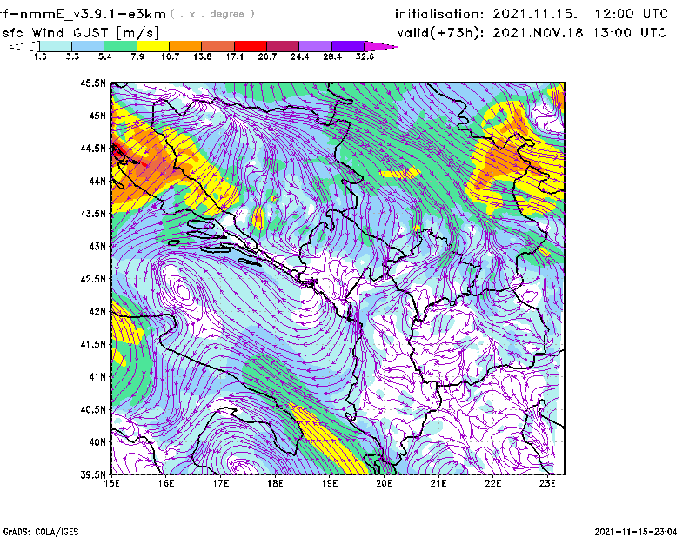
Task: Click the 'GrADS: COLA/IGES' footer text
Action: pos(41,532)
